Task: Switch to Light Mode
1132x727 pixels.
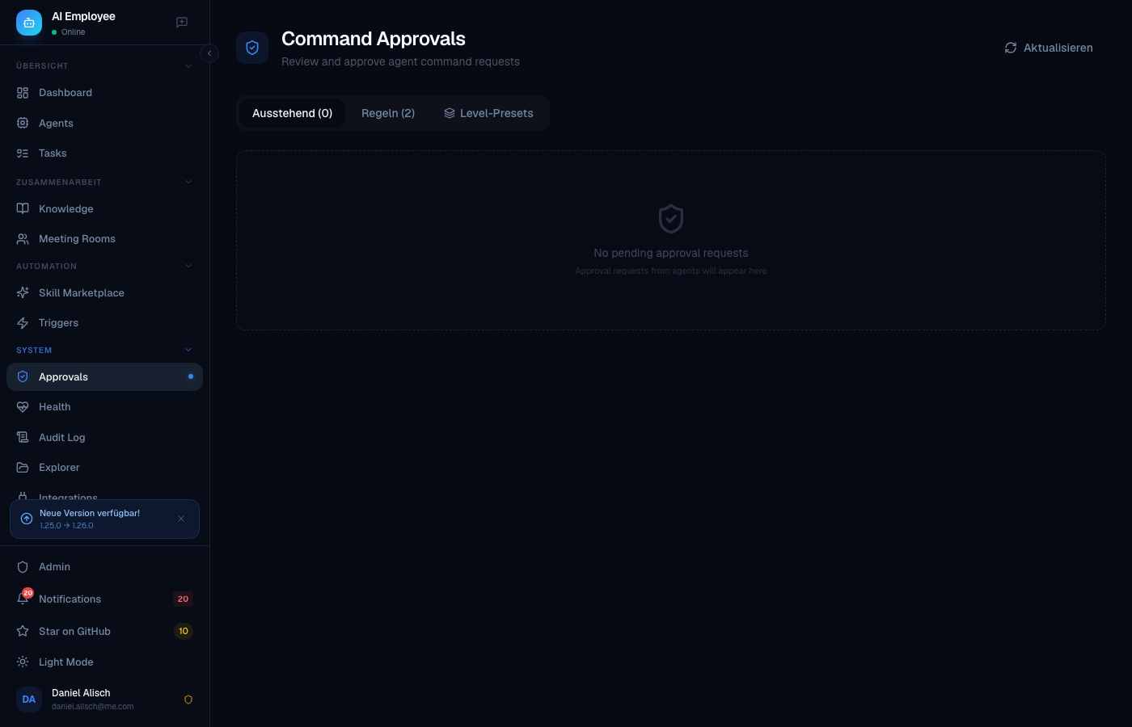Action: pyautogui.click(x=66, y=662)
